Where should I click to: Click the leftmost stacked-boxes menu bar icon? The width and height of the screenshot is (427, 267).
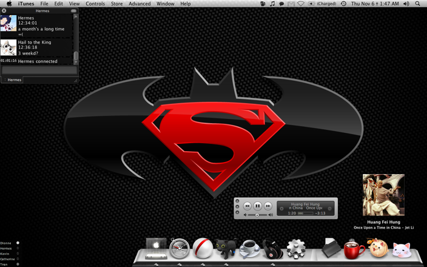(263, 4)
